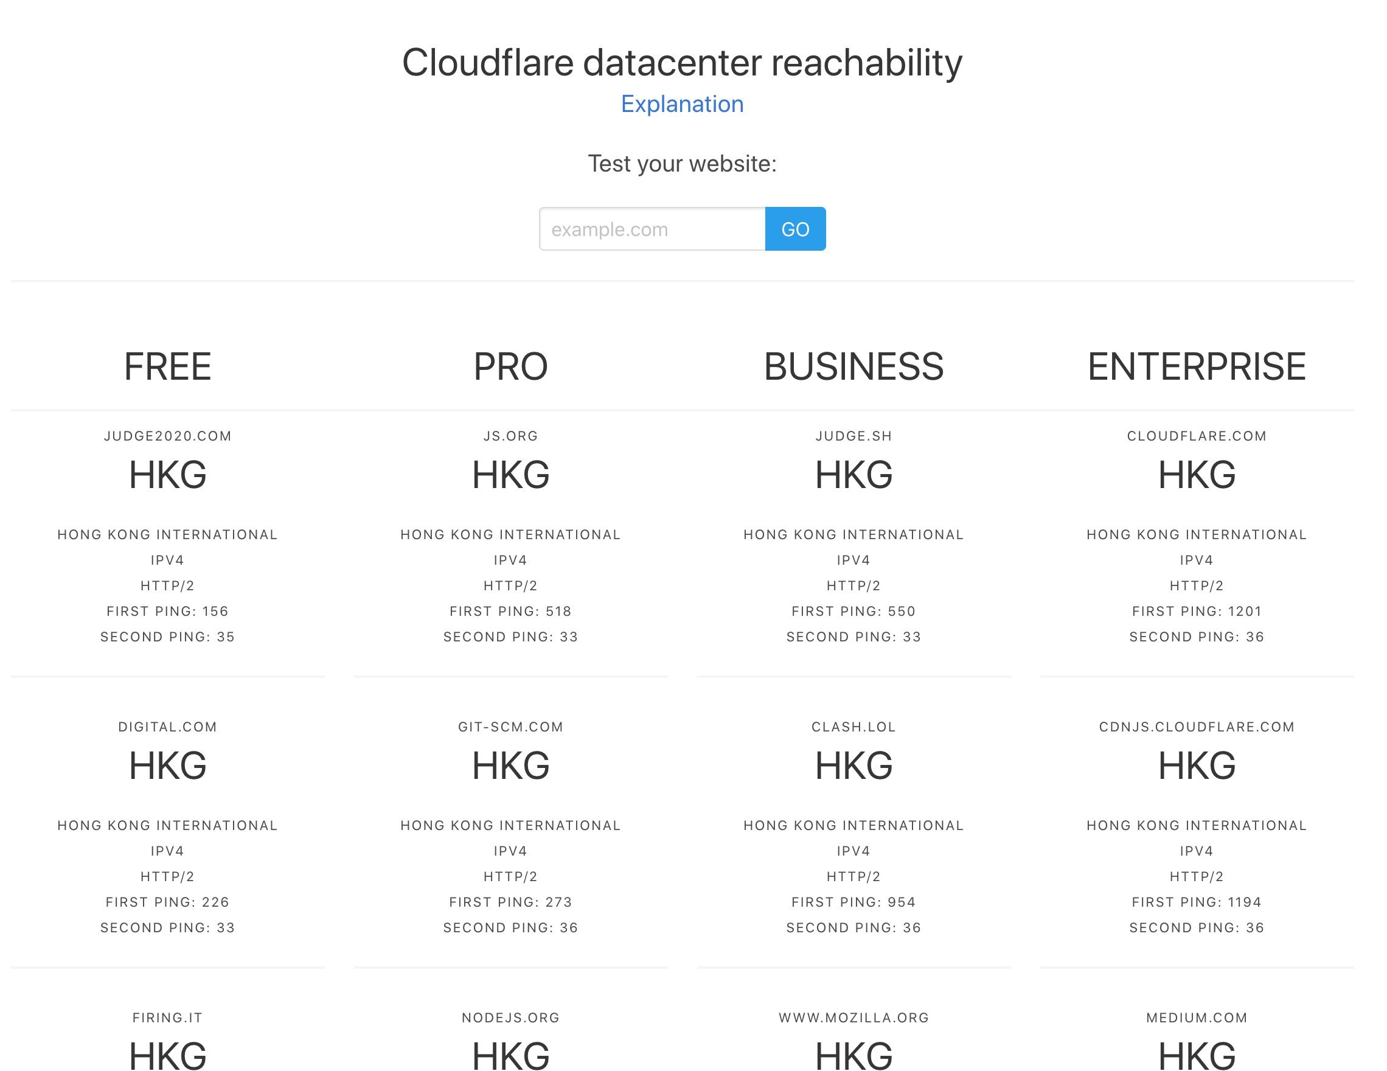
Task: Click the GO button
Action: [795, 229]
